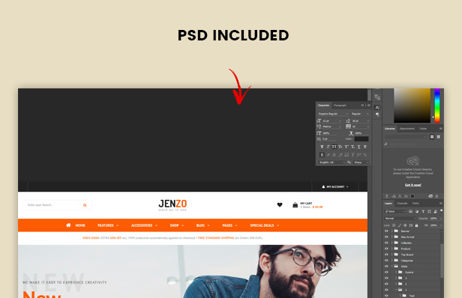The image size is (462, 298).
Task: Click the type layer filter icon
Action: pyautogui.click(x=423, y=211)
